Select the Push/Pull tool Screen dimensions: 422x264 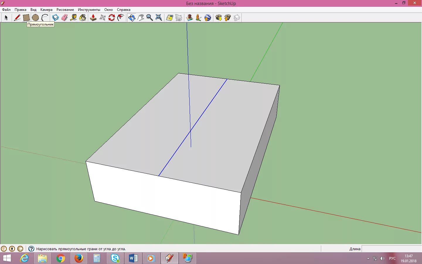click(93, 18)
